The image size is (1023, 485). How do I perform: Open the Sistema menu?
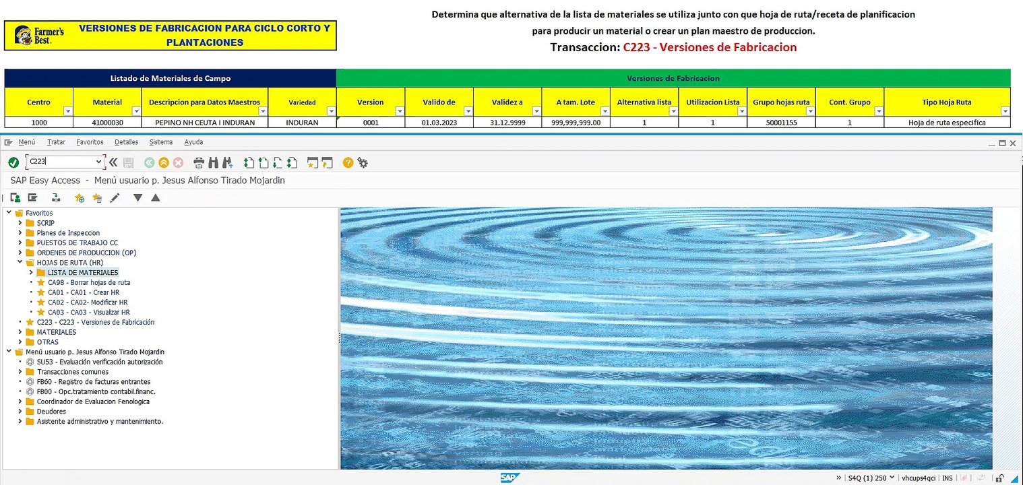coord(161,142)
